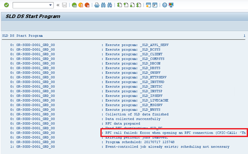
Task: Click the green Enter checkmark icon
Action: point(6,5)
